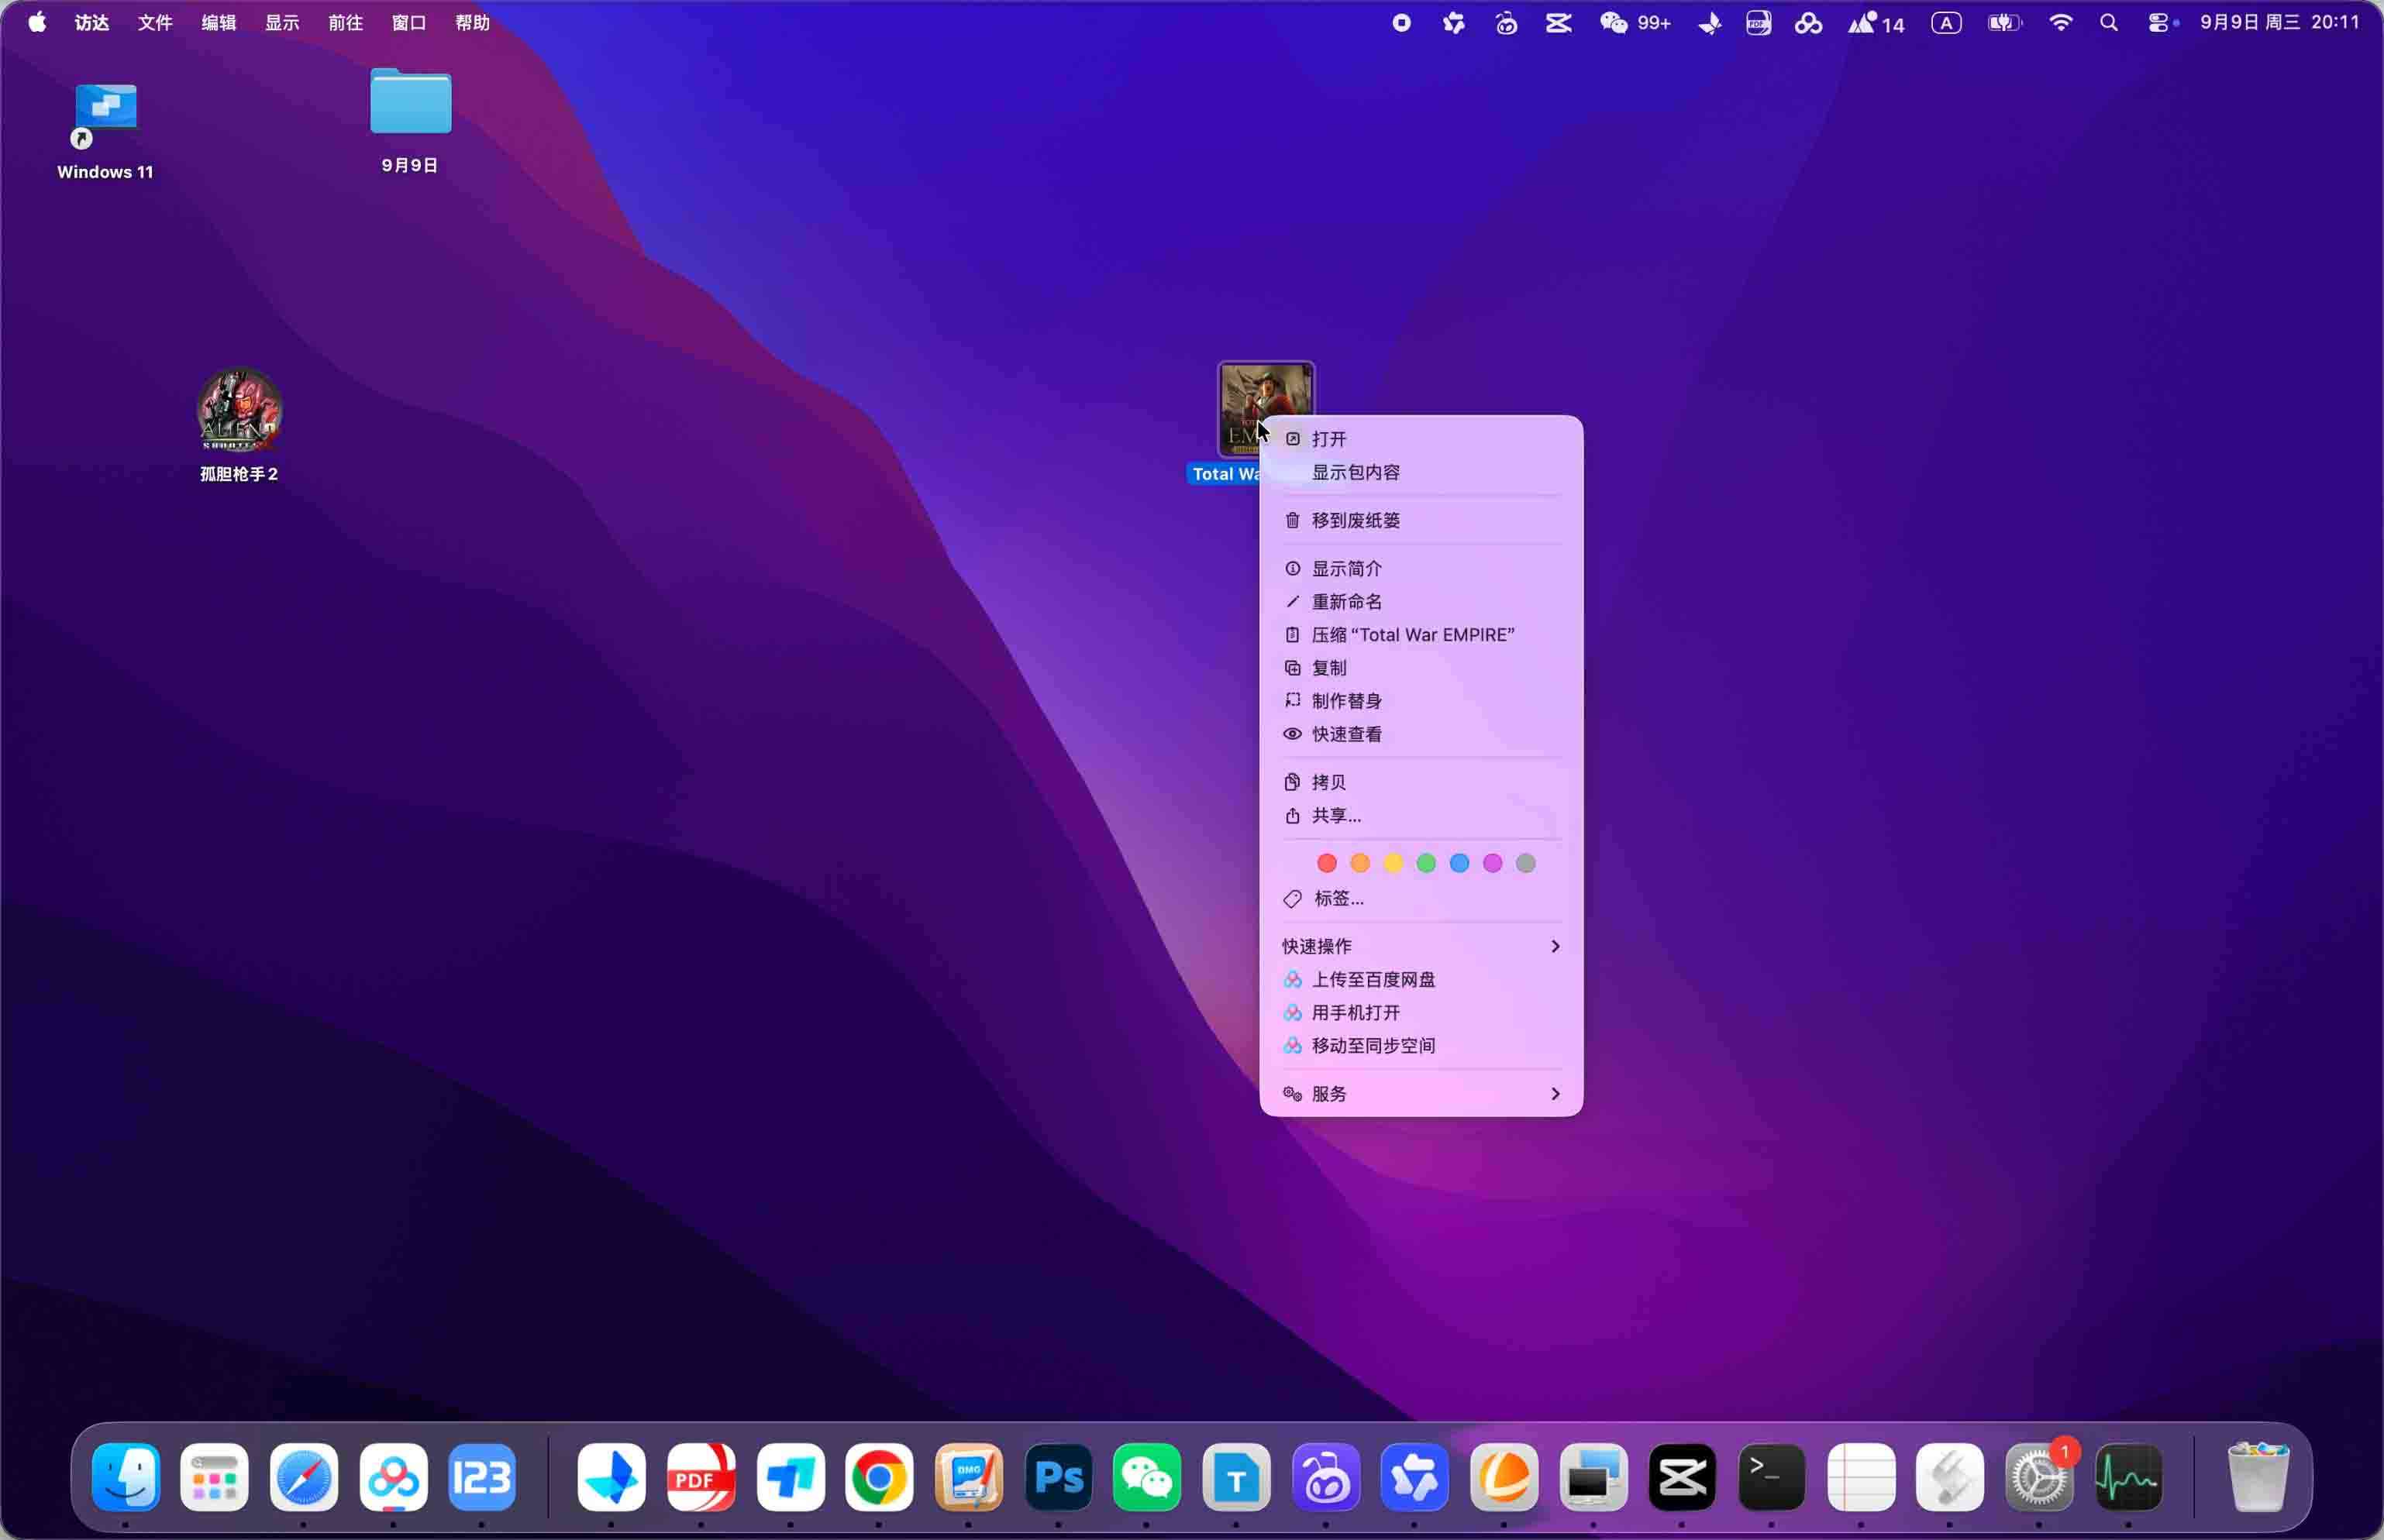Screen dimensions: 2384x1540
Task: Open Terminal from the Dock
Action: [x=1772, y=1477]
